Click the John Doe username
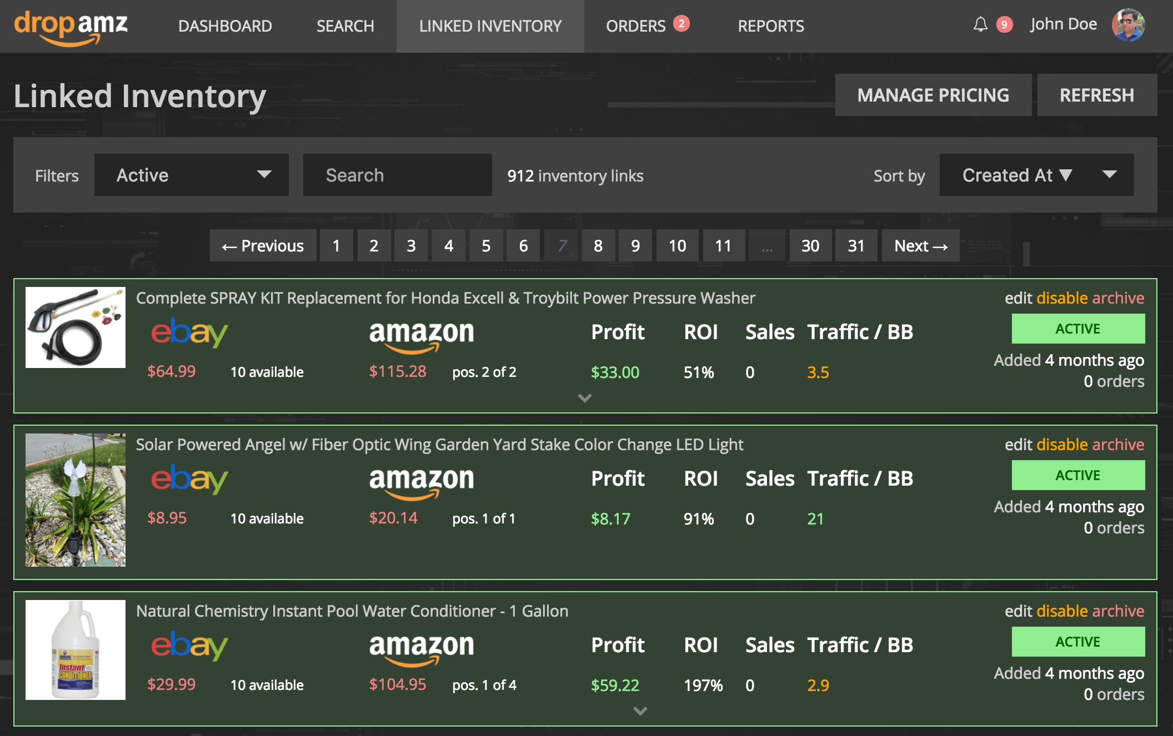Viewport: 1173px width, 736px height. click(x=1064, y=24)
